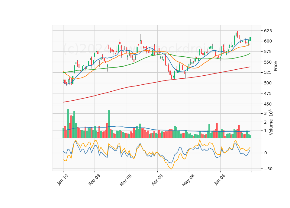This screenshot has height=208, width=290.
Task: Click the volume tick label 3
Action: click(265, 113)
